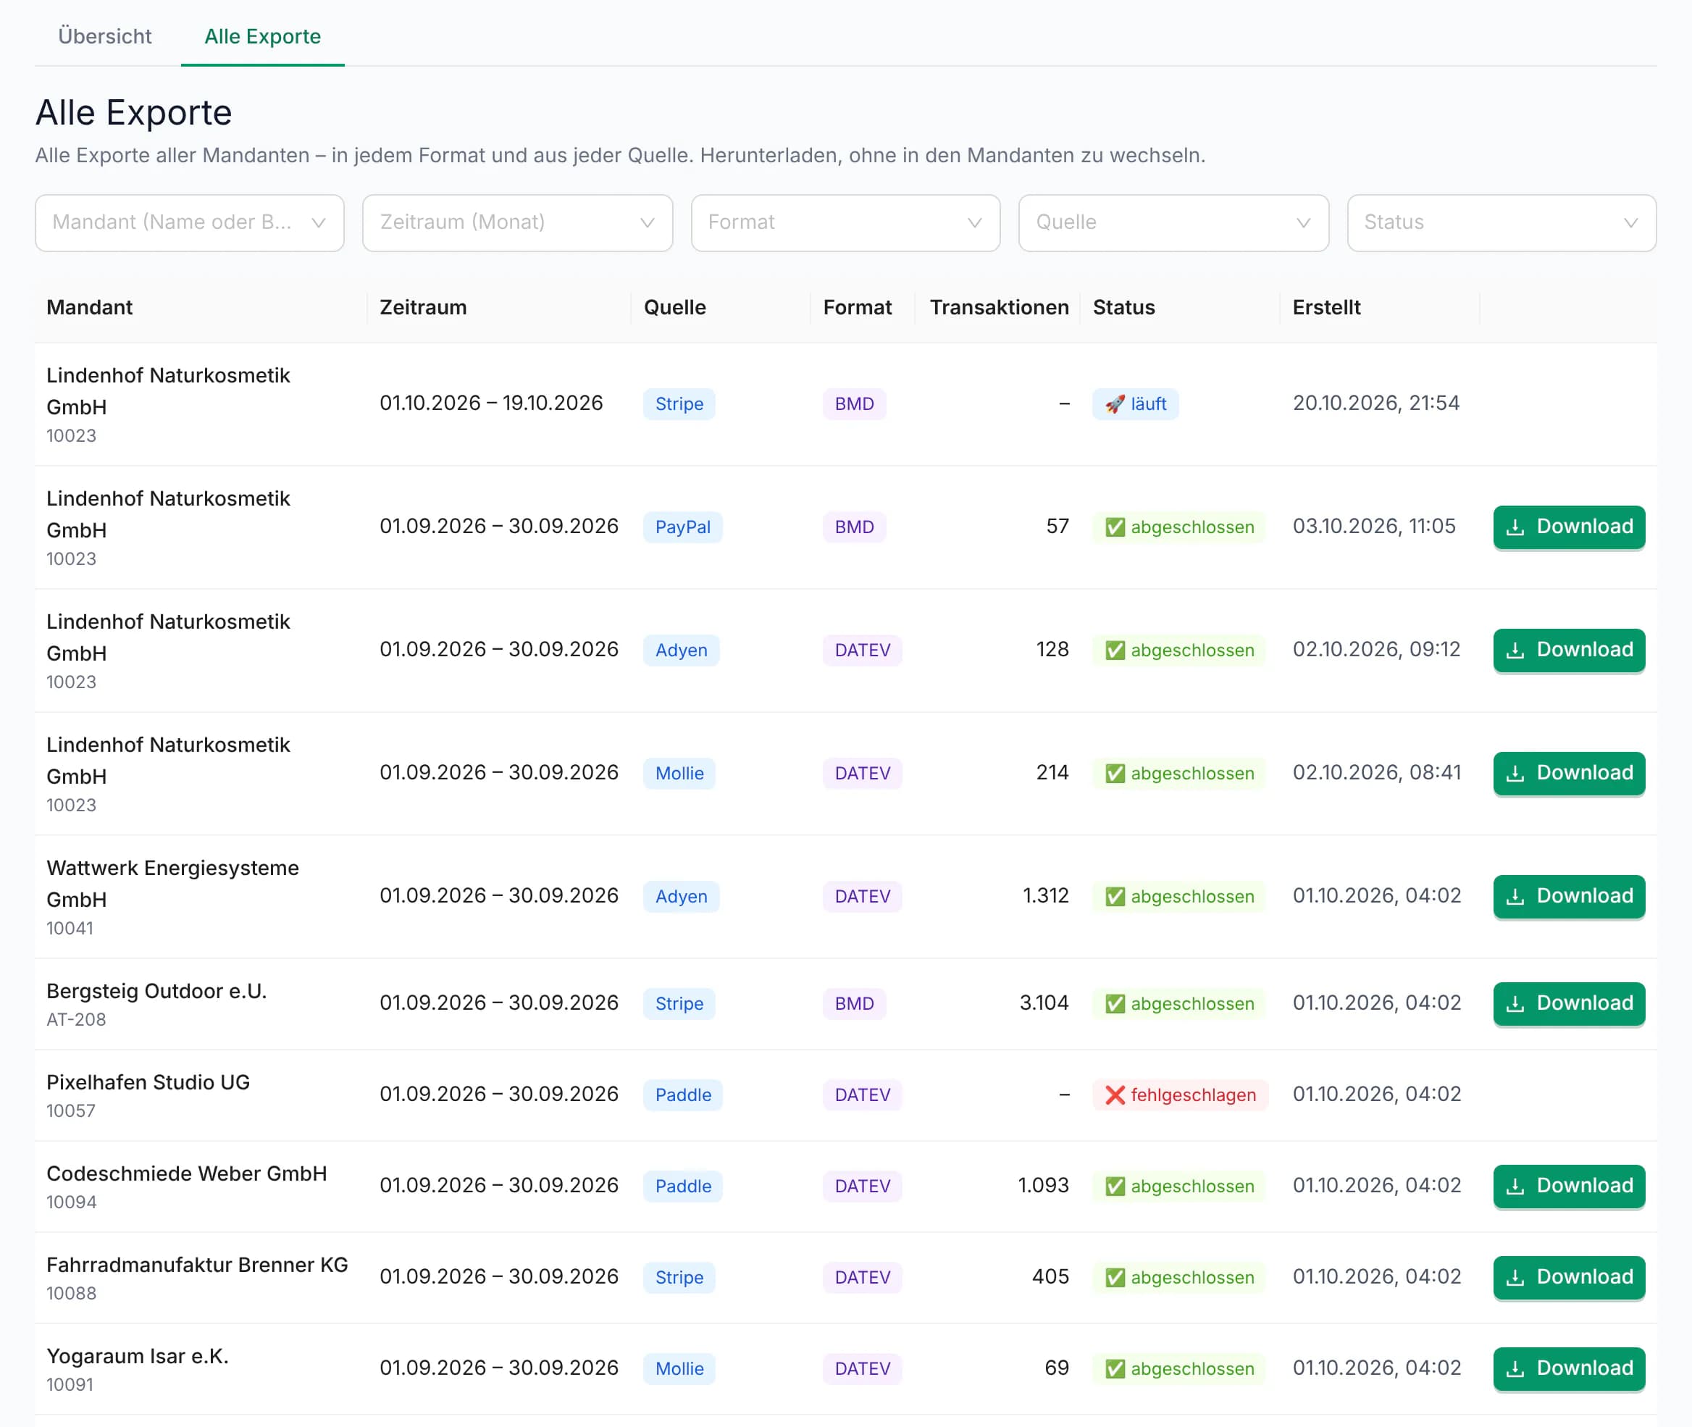Click the mandant number AT-208
Image resolution: width=1692 pixels, height=1427 pixels.
click(x=76, y=1019)
